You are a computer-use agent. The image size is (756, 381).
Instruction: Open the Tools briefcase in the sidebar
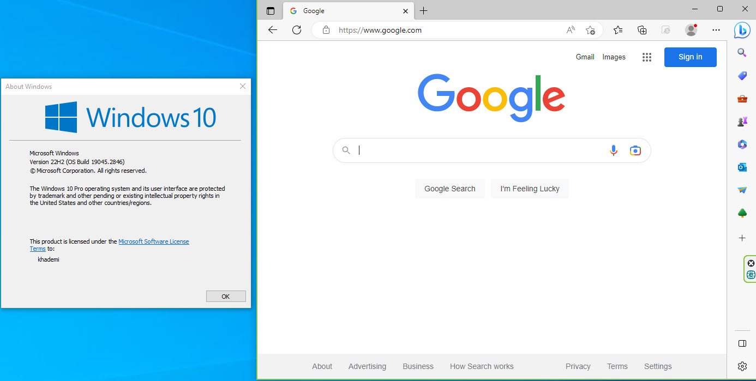742,99
